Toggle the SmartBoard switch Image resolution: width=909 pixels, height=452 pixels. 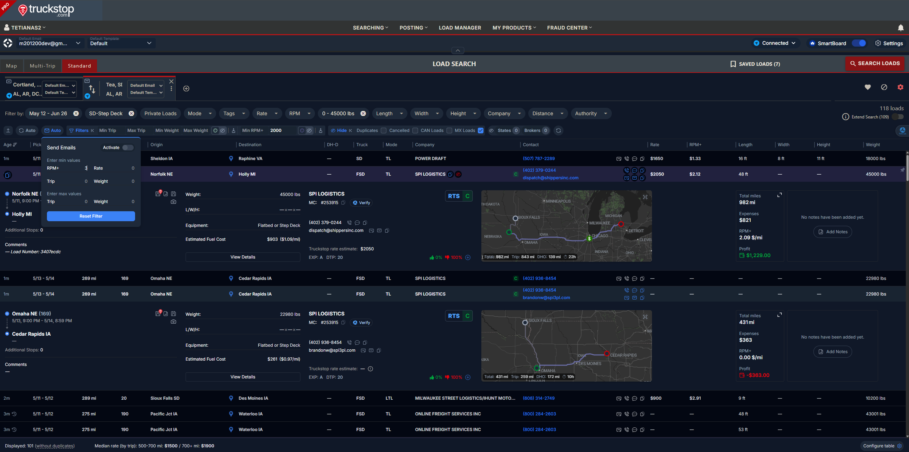click(x=859, y=43)
